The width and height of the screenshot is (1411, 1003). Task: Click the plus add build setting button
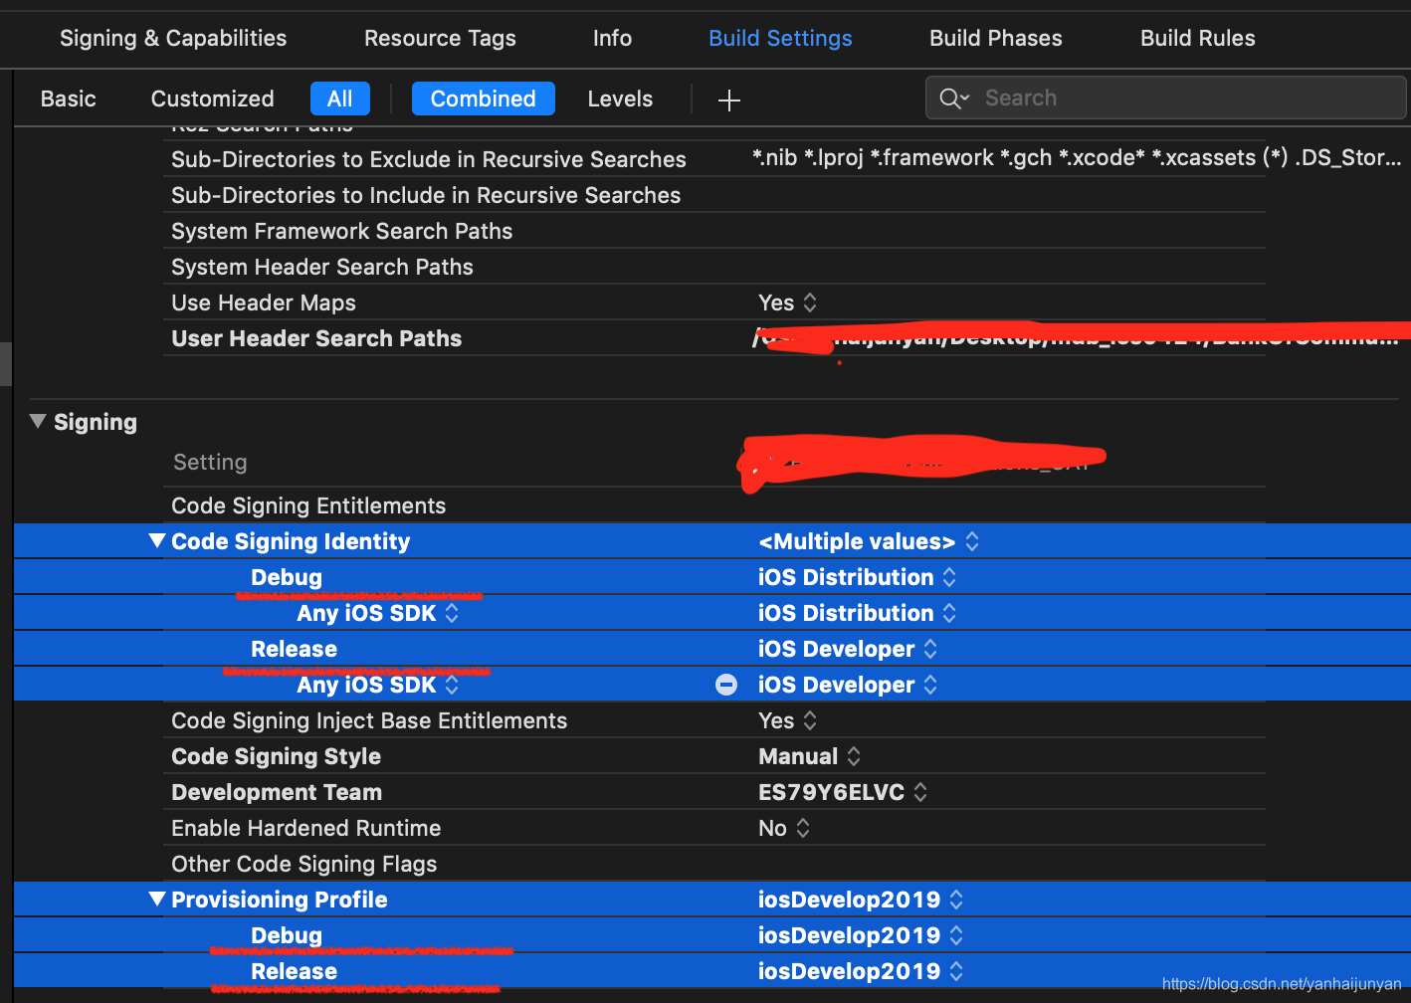(729, 100)
